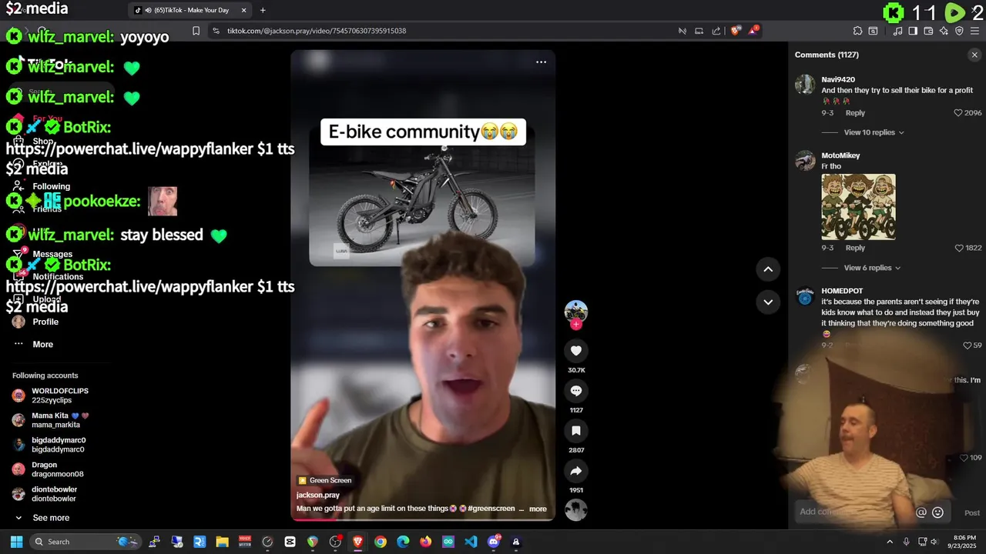Open Discord from the taskbar

[494, 542]
